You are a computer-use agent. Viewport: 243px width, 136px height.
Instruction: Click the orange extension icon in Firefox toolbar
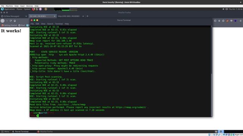[x=227, y=21]
